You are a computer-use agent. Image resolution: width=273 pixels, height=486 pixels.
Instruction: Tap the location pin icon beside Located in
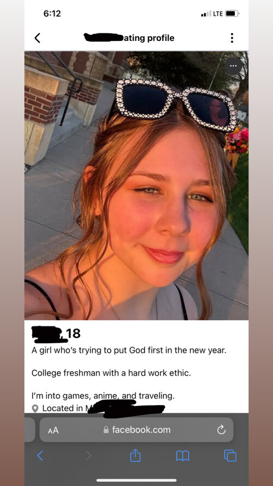[x=35, y=408]
